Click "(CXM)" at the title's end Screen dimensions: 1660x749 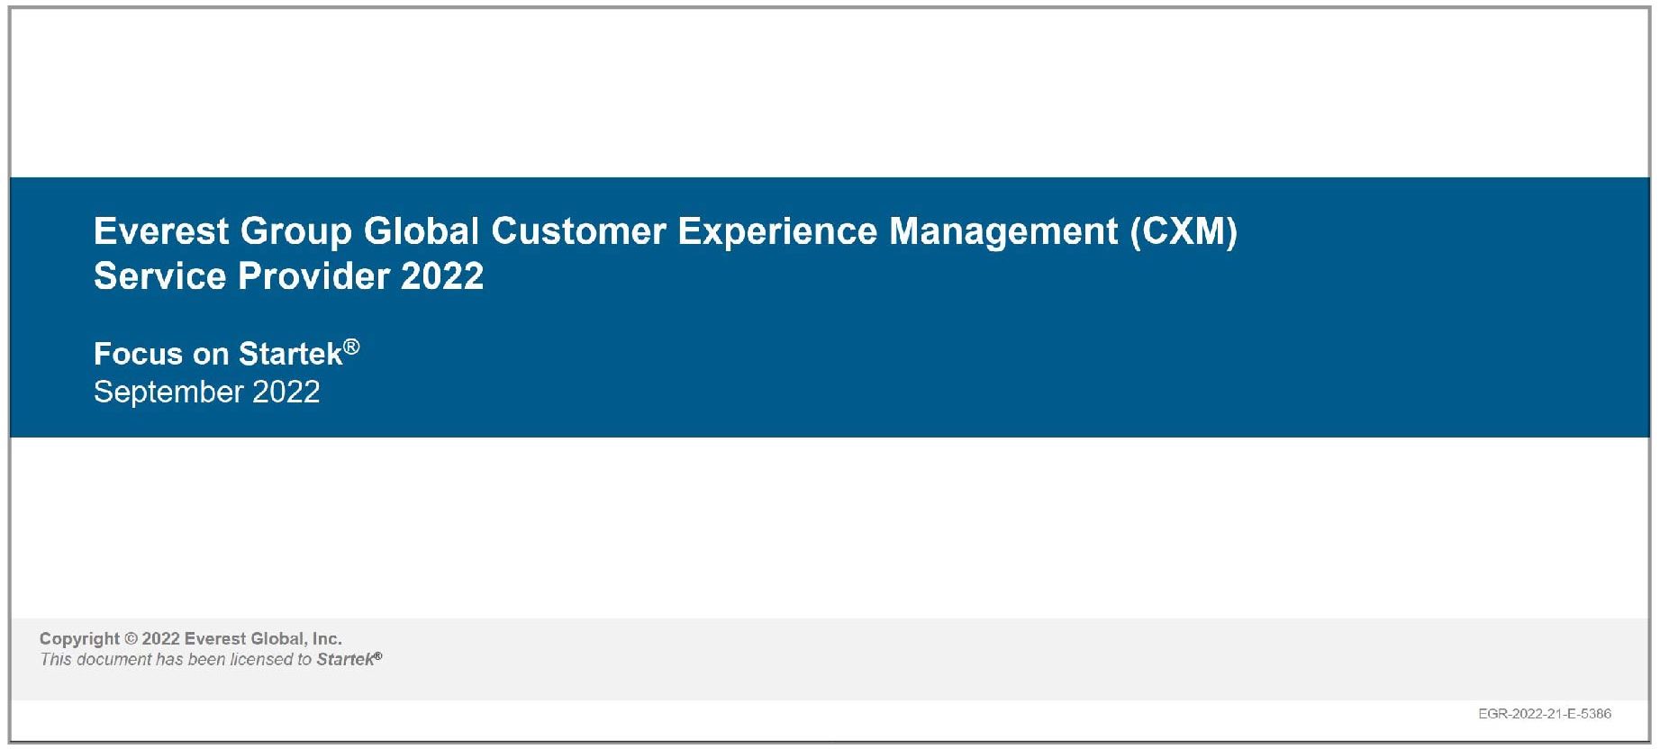point(1184,232)
